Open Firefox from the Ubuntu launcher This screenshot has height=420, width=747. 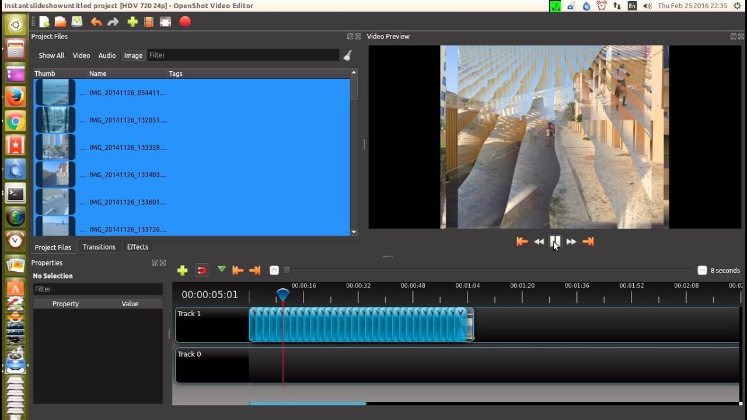[x=16, y=97]
